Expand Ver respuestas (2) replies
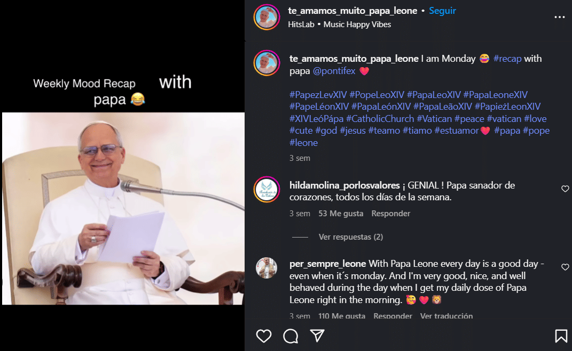The height and width of the screenshot is (351, 572). tap(350, 237)
